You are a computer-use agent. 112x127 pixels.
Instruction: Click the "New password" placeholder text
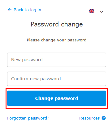click(x=27, y=60)
